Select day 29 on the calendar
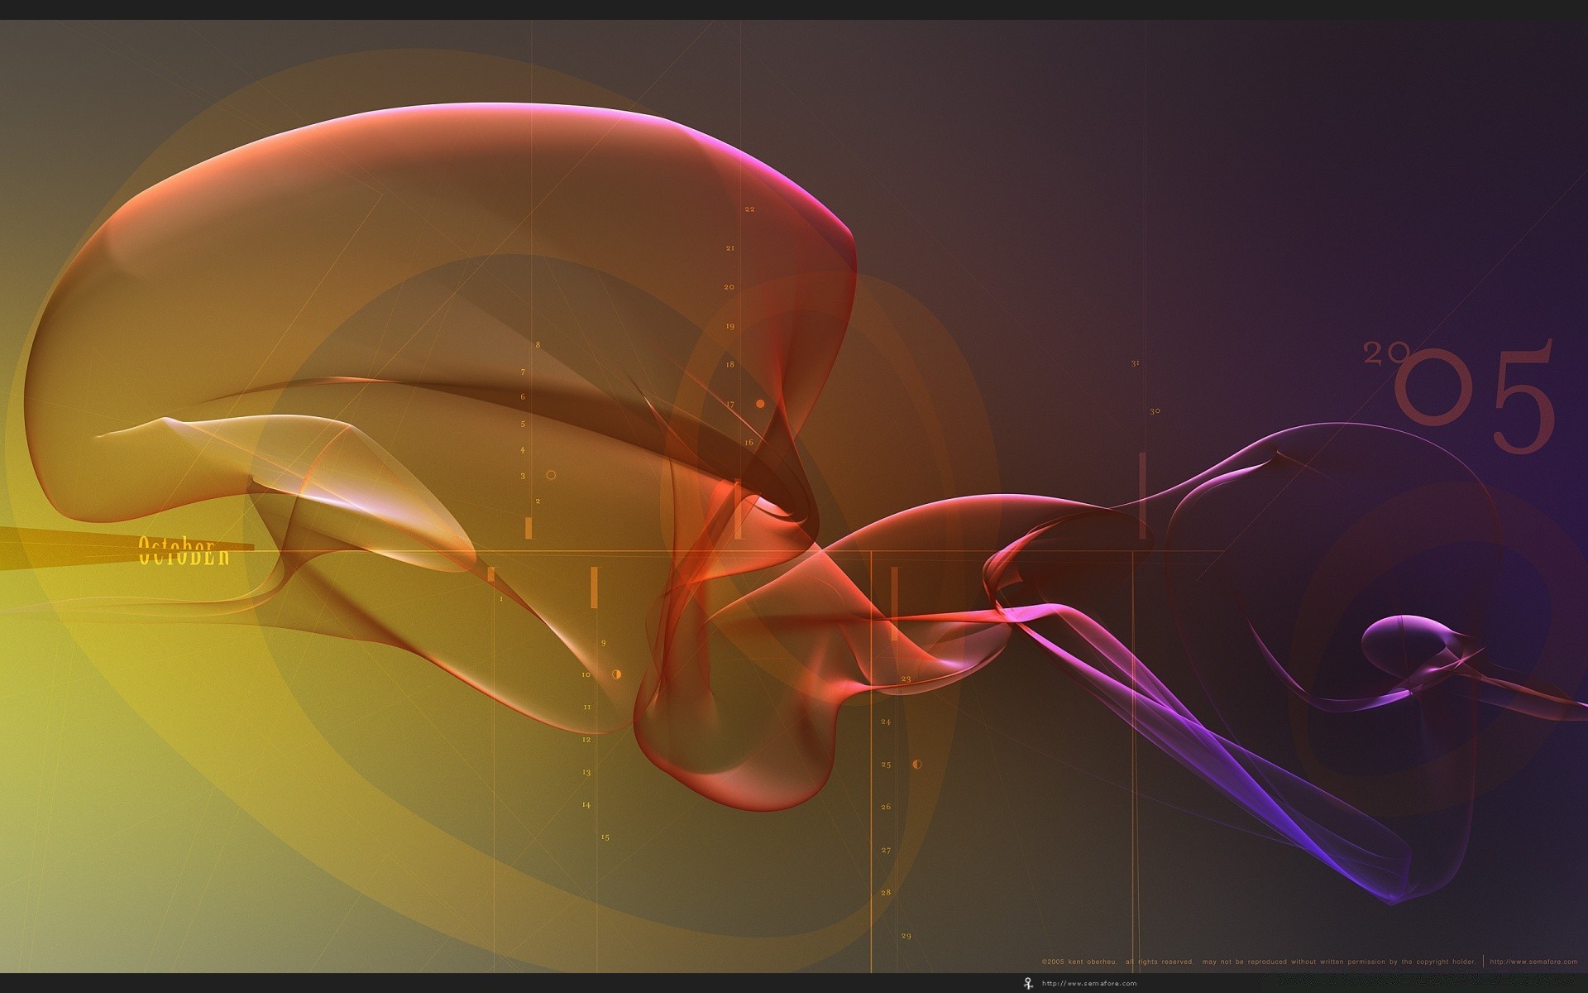This screenshot has width=1588, height=993. point(906,936)
